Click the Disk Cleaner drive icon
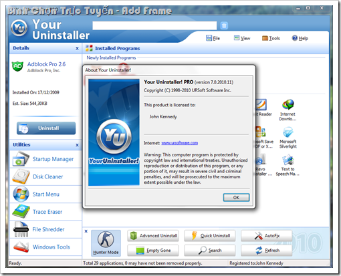This screenshot has height=276, width=341. click(21, 176)
